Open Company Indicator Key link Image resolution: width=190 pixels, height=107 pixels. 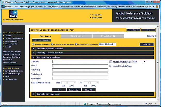(12, 52)
